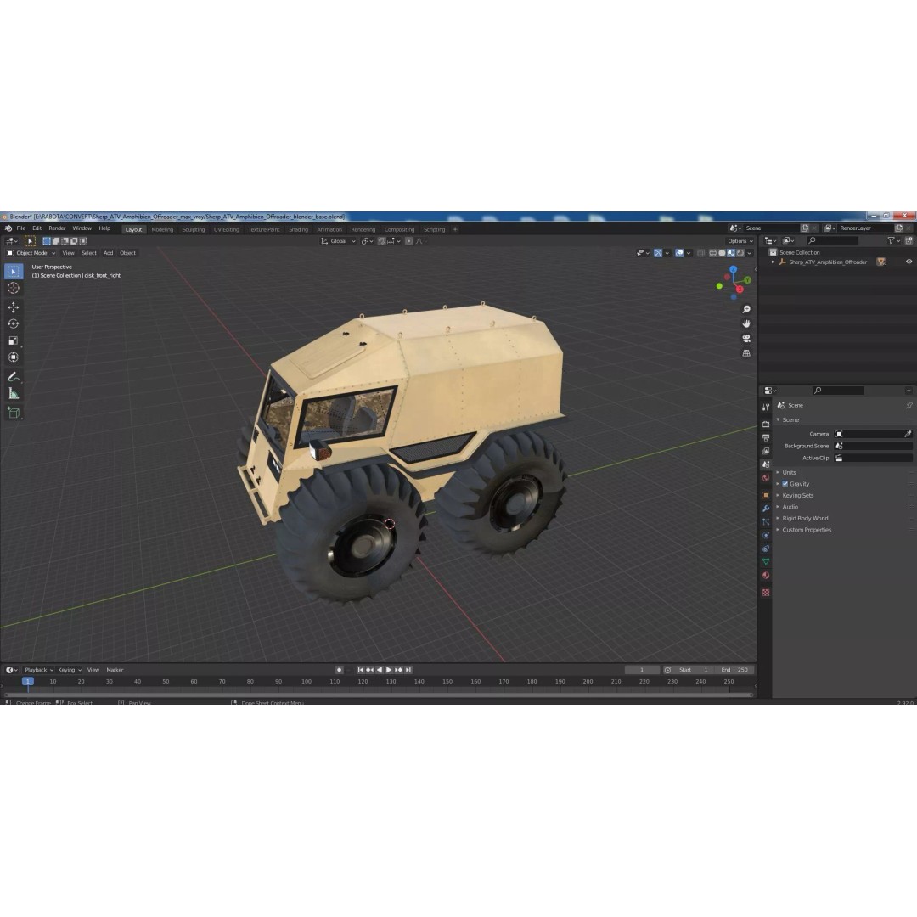
Task: Open the Tool properties tab
Action: (x=766, y=407)
